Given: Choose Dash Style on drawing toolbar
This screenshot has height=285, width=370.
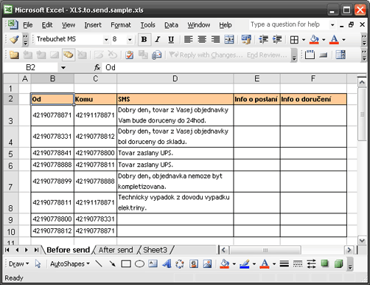Looking at the screenshot, I should pos(298,264).
